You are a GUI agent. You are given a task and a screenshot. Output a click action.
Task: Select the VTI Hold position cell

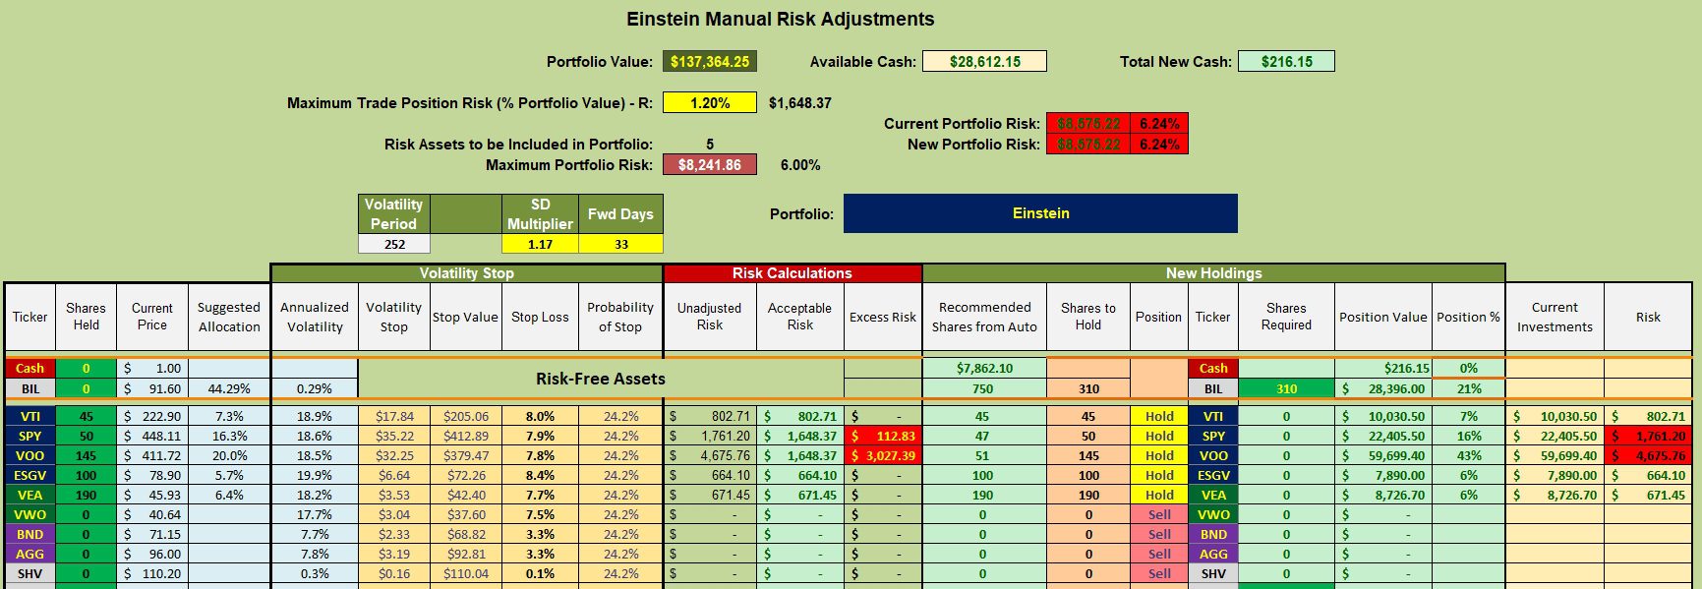coord(1159,416)
